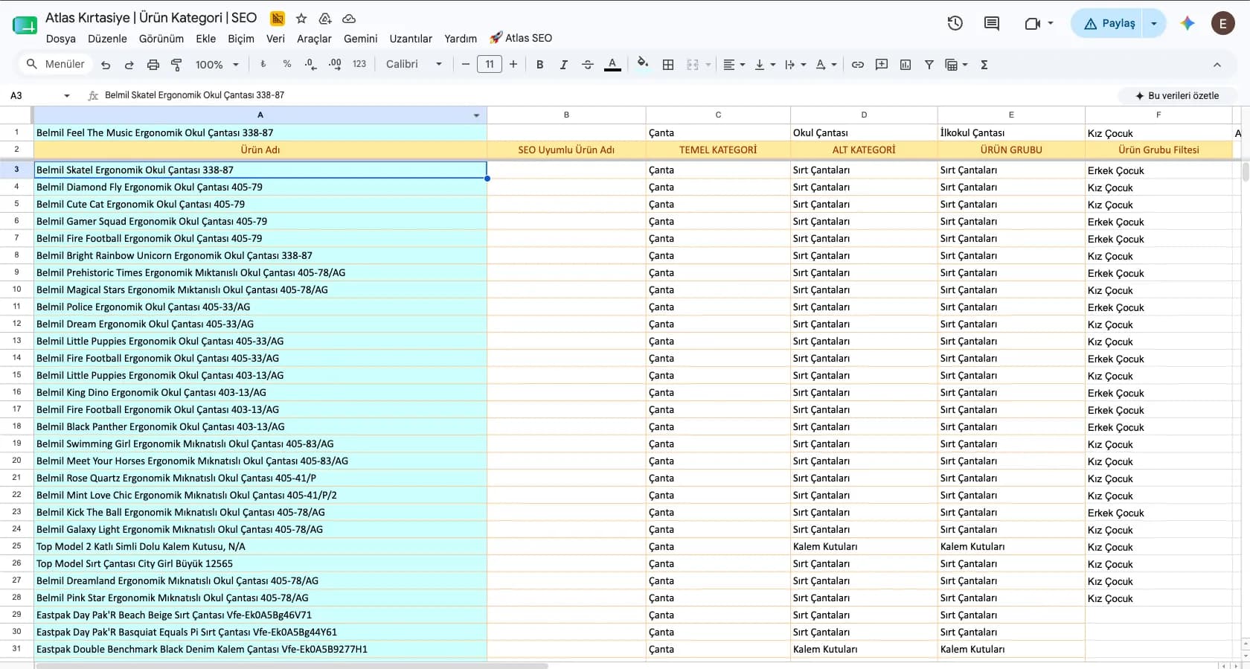1250x669 pixels.
Task: Insert a chart
Action: pos(906,65)
